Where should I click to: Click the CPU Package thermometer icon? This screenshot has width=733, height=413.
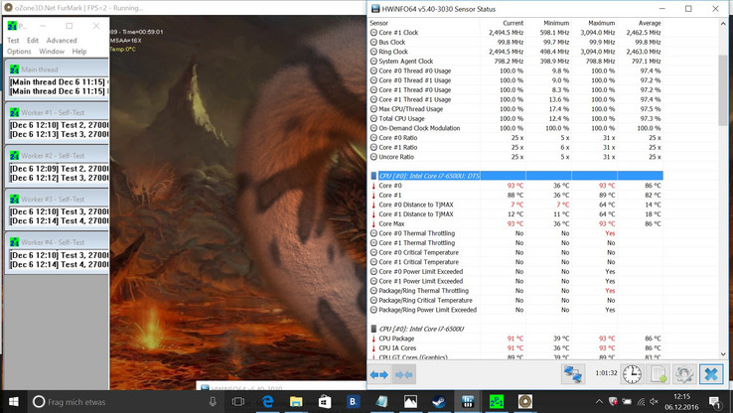(373, 339)
